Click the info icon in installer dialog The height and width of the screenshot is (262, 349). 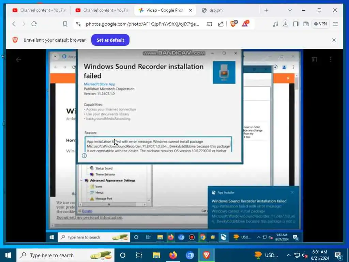point(84,156)
